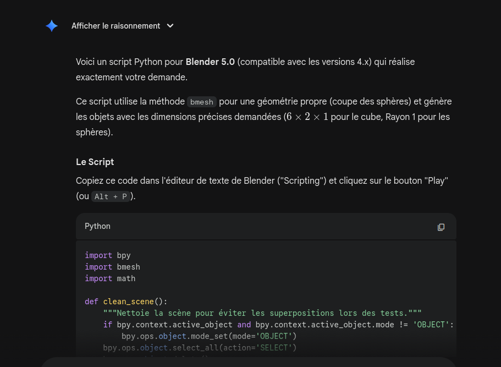The height and width of the screenshot is (367, 501).
Task: Click the select_all(action='SELECT') code line
Action: click(x=199, y=348)
